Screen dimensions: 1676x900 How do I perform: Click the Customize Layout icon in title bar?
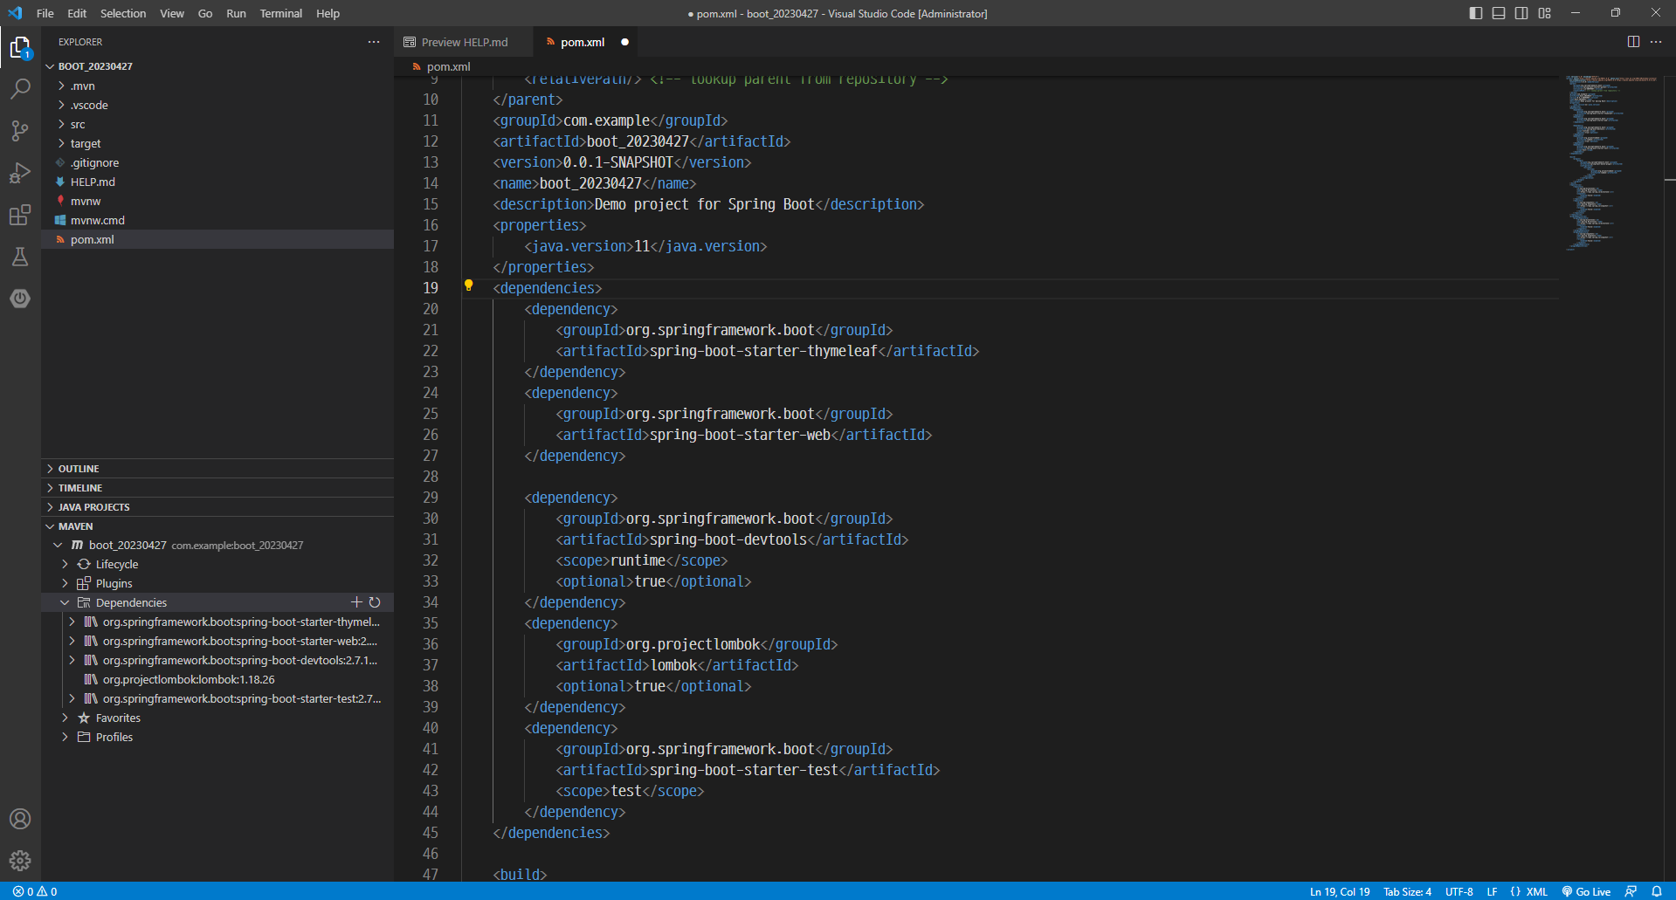[x=1545, y=13]
